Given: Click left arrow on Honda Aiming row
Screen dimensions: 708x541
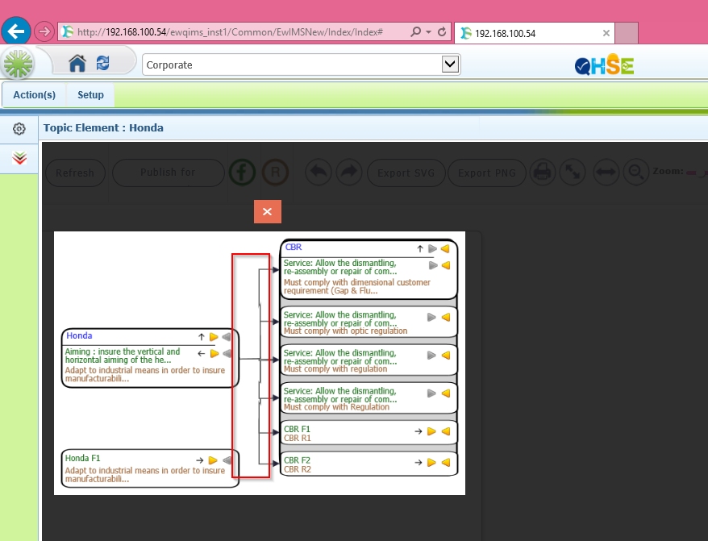Looking at the screenshot, I should 202,354.
